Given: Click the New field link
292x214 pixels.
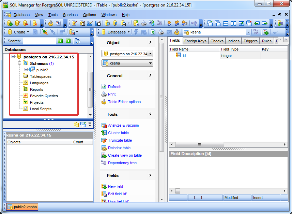Looking at the screenshot, I should tap(116, 186).
